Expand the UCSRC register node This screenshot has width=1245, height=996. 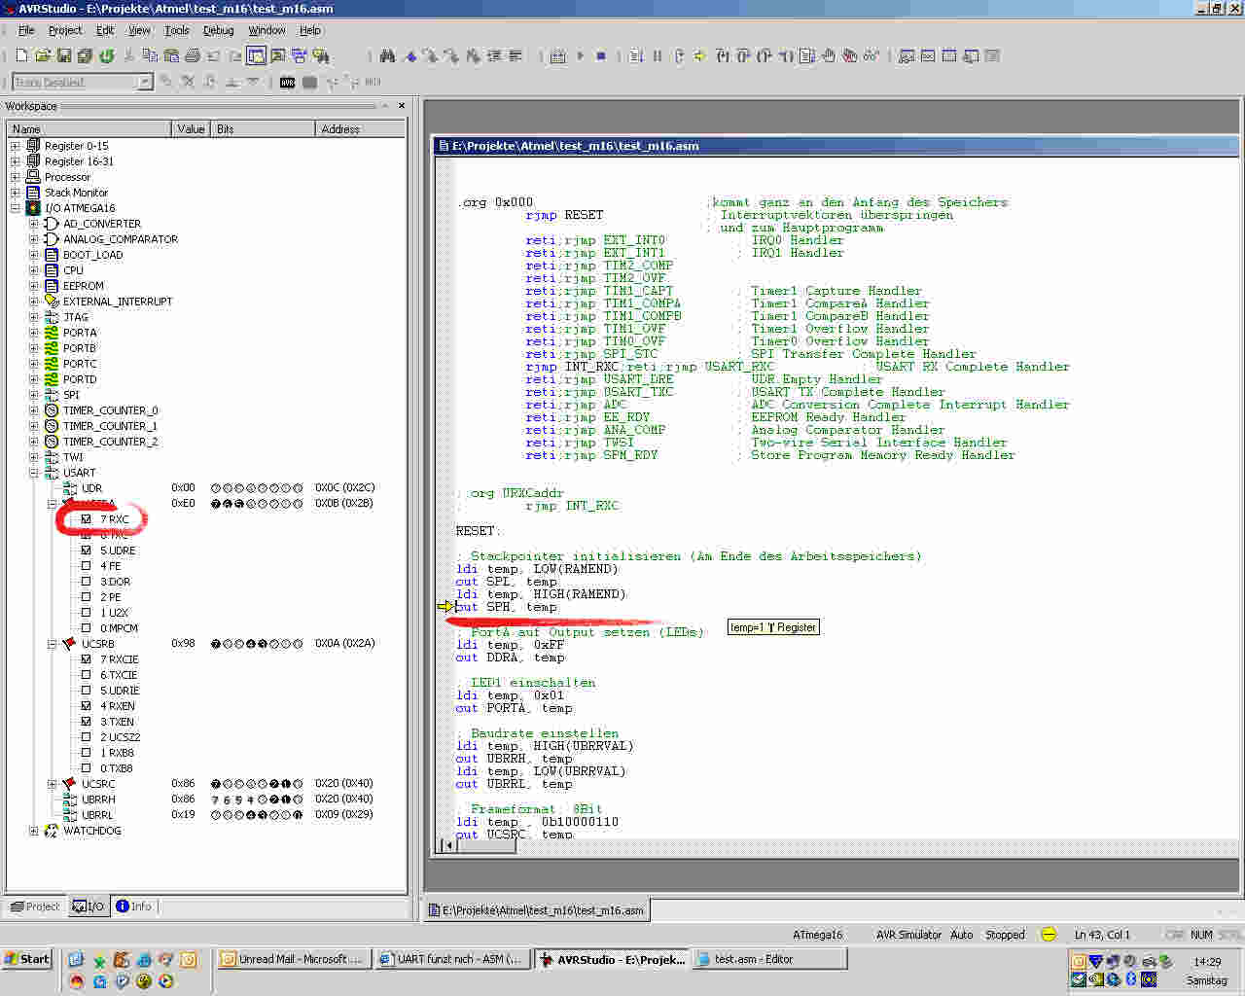point(52,784)
